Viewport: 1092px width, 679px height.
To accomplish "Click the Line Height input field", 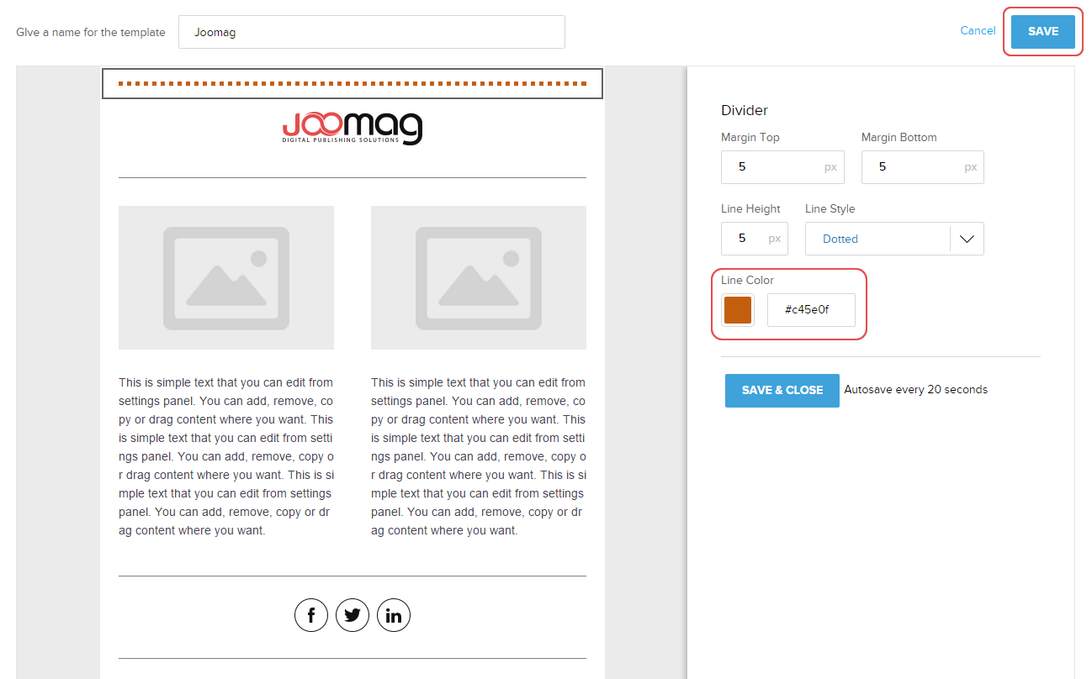I will coord(745,239).
